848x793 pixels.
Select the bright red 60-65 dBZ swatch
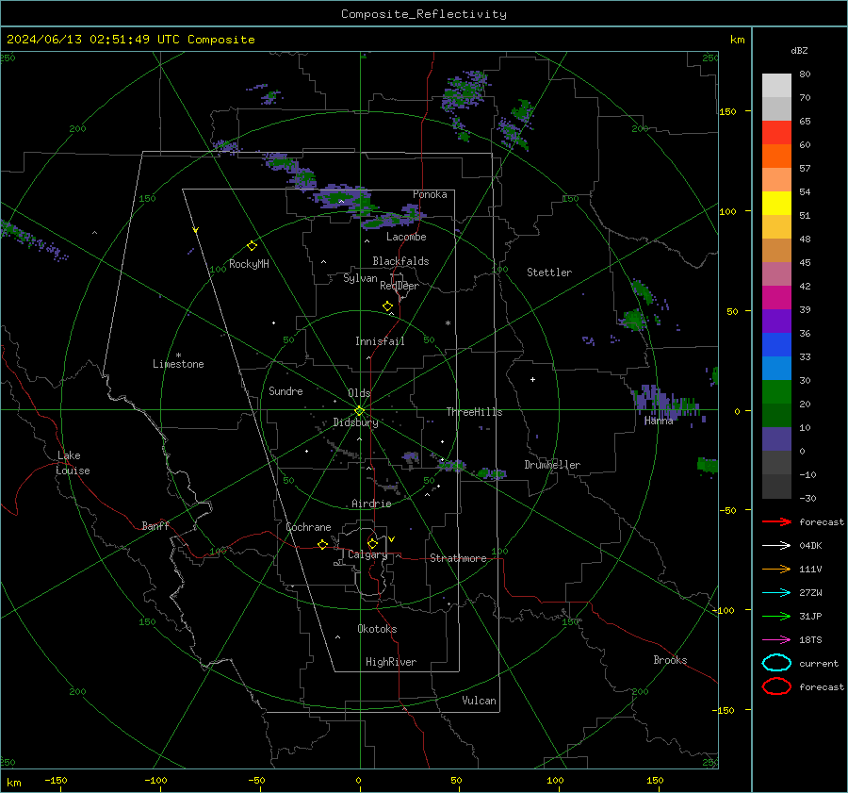tap(776, 133)
